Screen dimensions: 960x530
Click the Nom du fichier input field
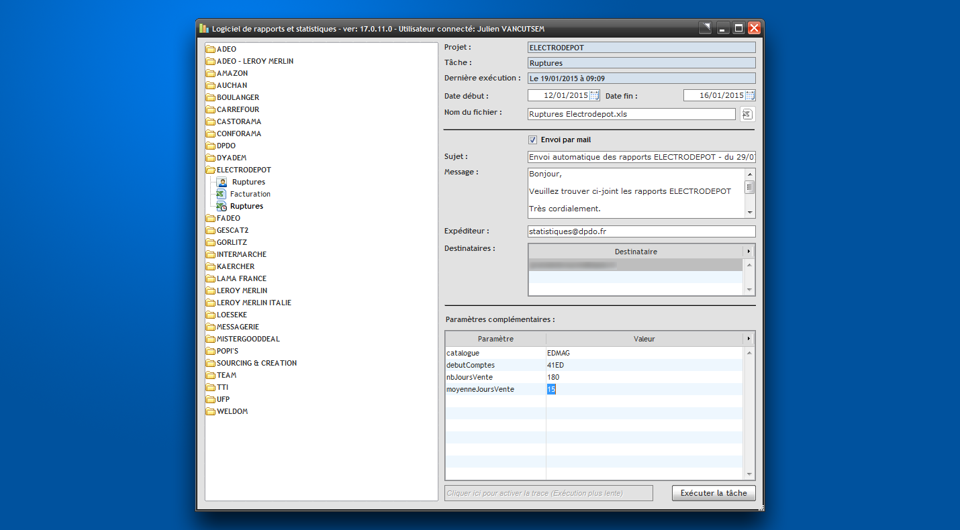[x=632, y=114]
